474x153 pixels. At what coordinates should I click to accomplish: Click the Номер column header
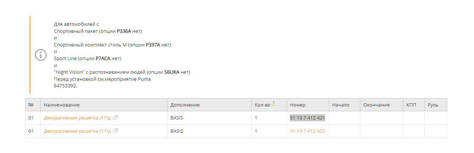(x=298, y=105)
